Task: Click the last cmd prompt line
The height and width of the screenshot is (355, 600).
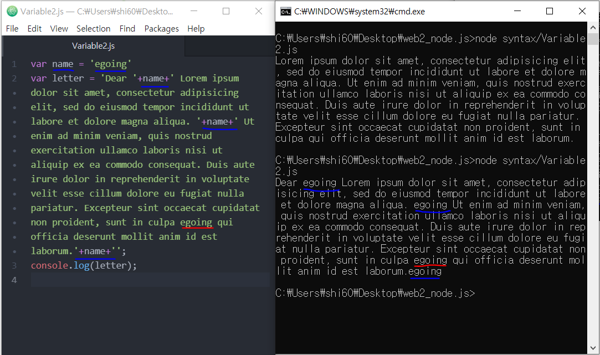Action: [x=375, y=294]
